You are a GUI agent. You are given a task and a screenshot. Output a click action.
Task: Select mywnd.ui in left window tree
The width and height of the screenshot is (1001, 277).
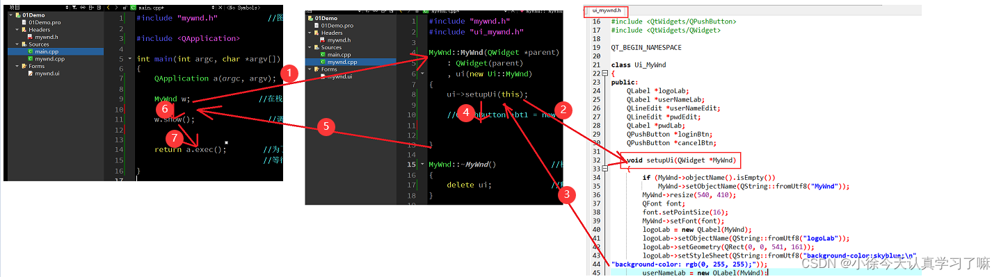47,73
